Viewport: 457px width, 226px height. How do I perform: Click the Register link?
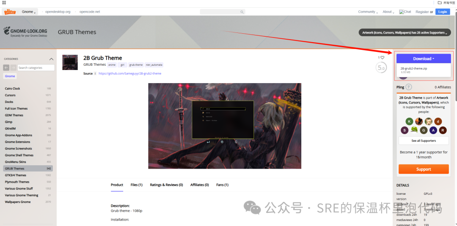tap(422, 12)
